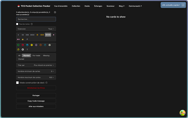Open the Decks page
Viewport: 188px width, 118px height.
point(87,6)
